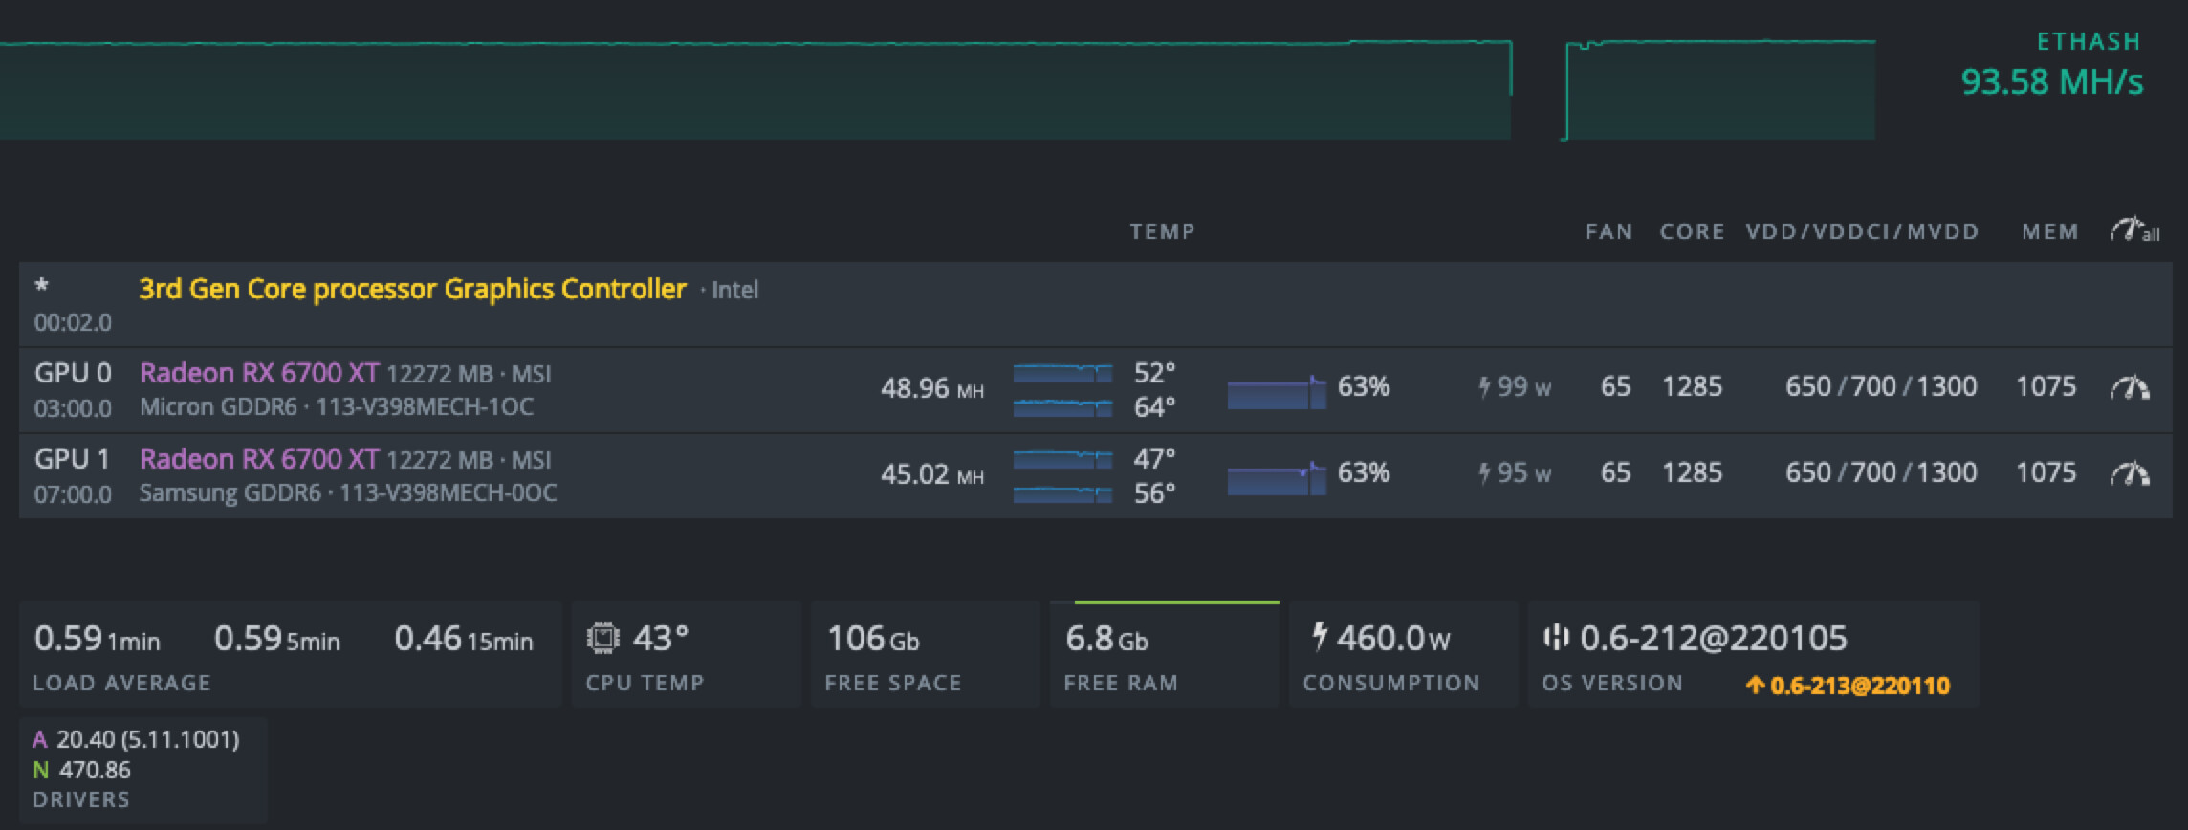Click the Free RAM 6.8 Gb tile
Image resolution: width=2188 pixels, height=830 pixels.
pyautogui.click(x=1164, y=655)
